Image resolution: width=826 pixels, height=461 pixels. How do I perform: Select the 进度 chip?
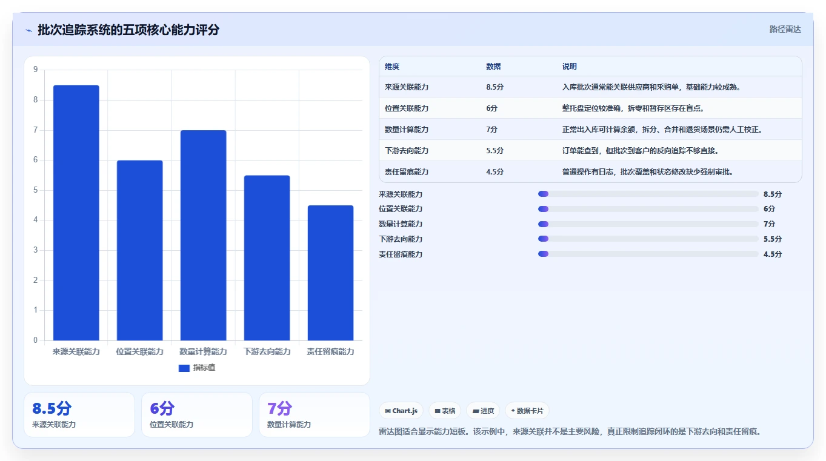[483, 411]
